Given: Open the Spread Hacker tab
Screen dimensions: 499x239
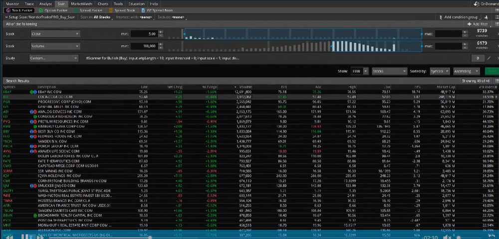Looking at the screenshot, I should 88,10.
